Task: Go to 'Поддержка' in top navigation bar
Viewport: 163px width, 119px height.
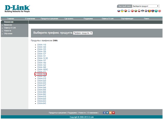Action: coord(88,19)
